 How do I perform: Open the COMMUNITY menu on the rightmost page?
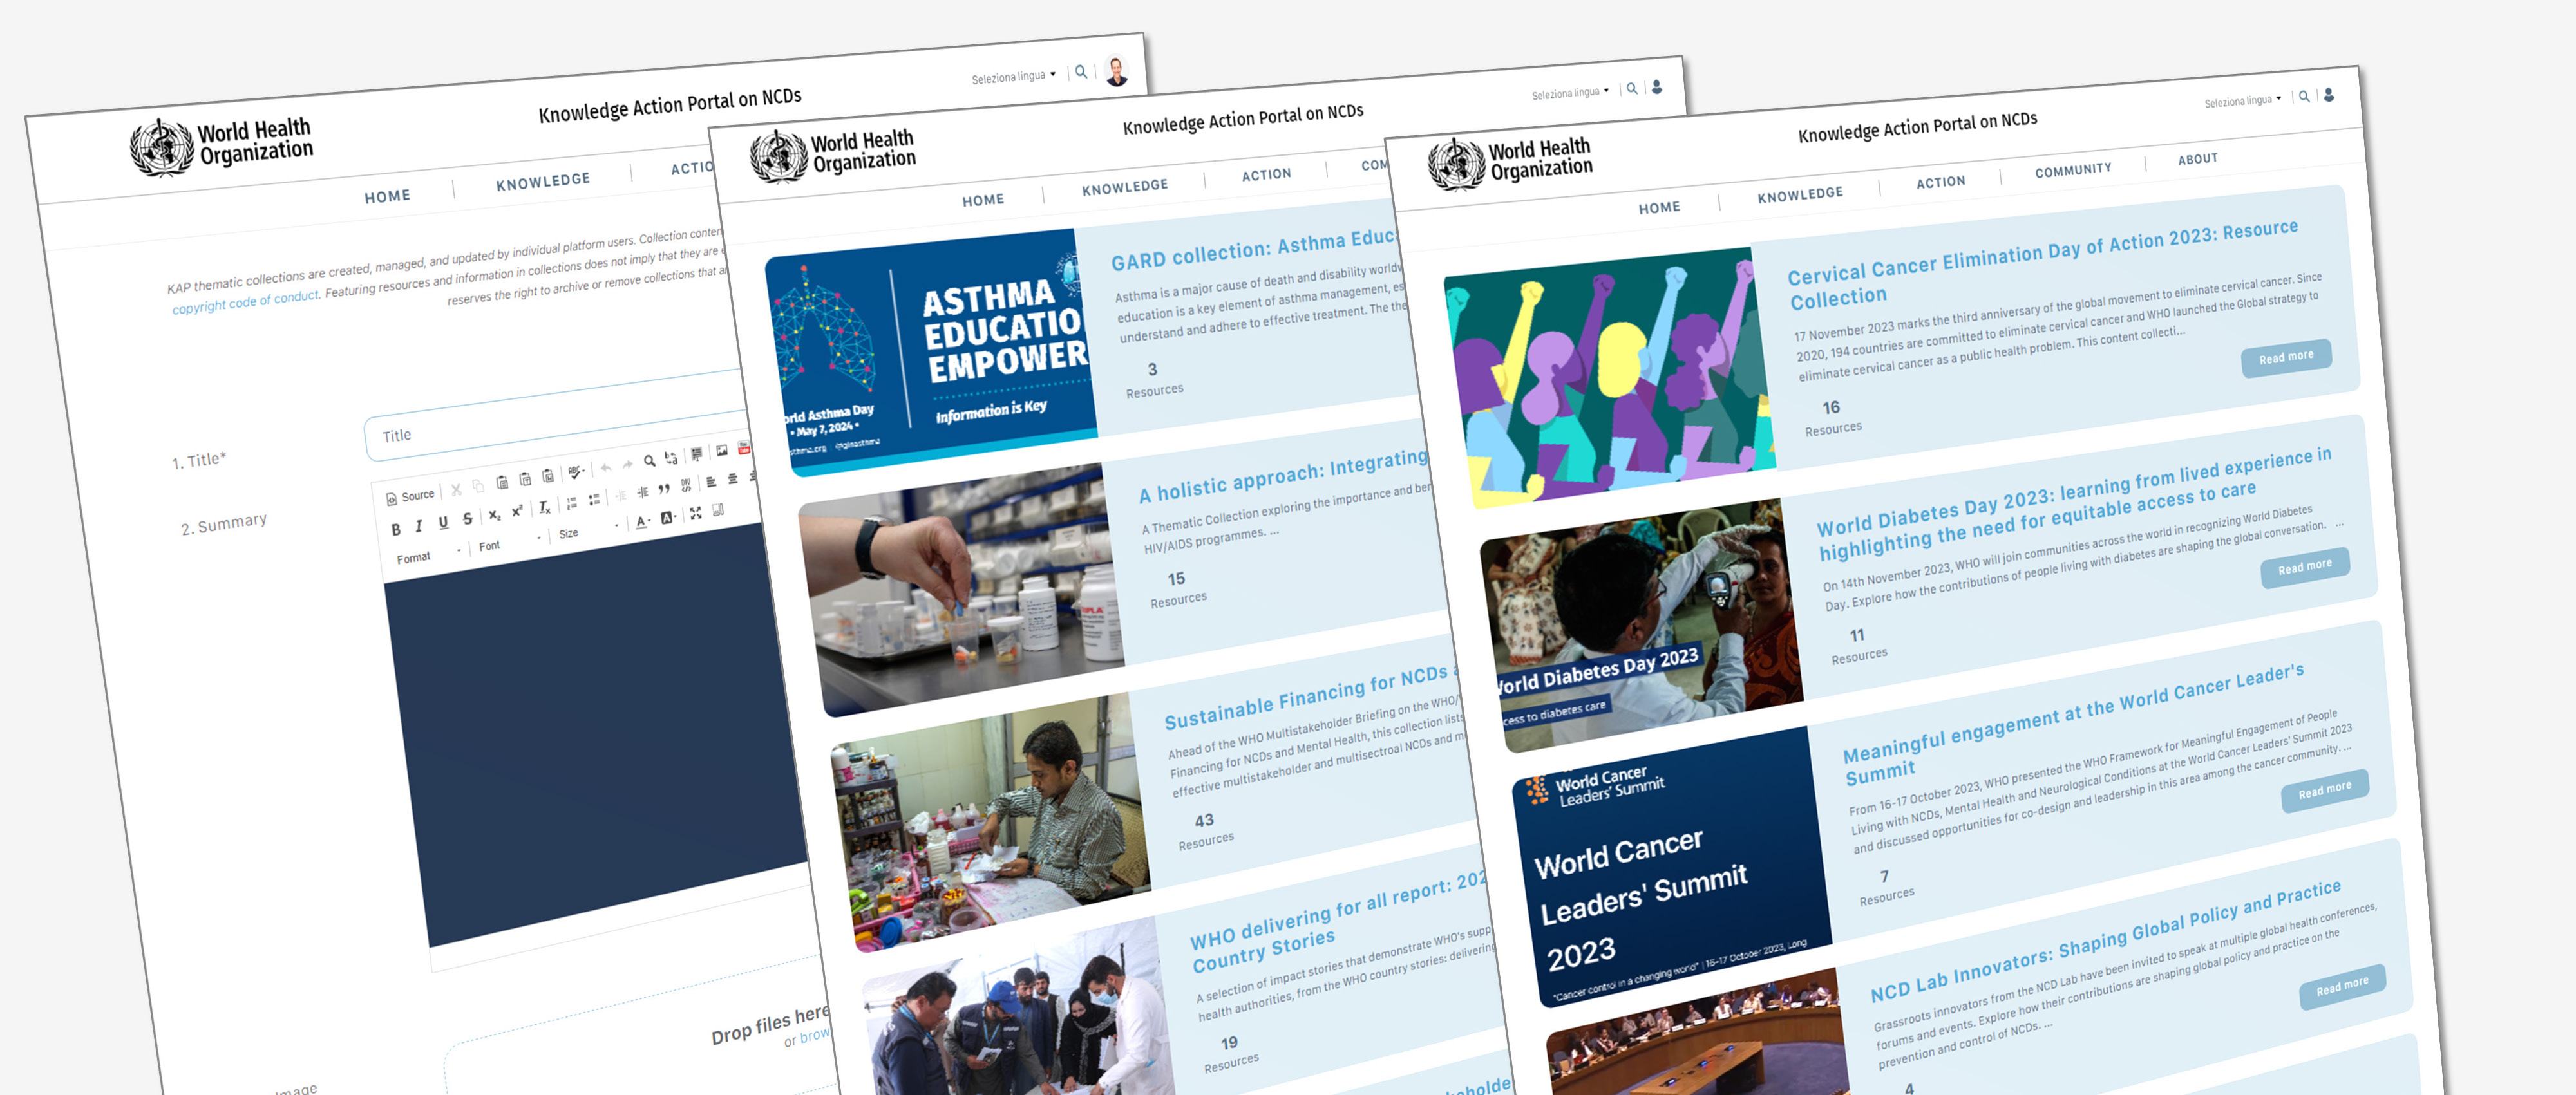click(2073, 170)
